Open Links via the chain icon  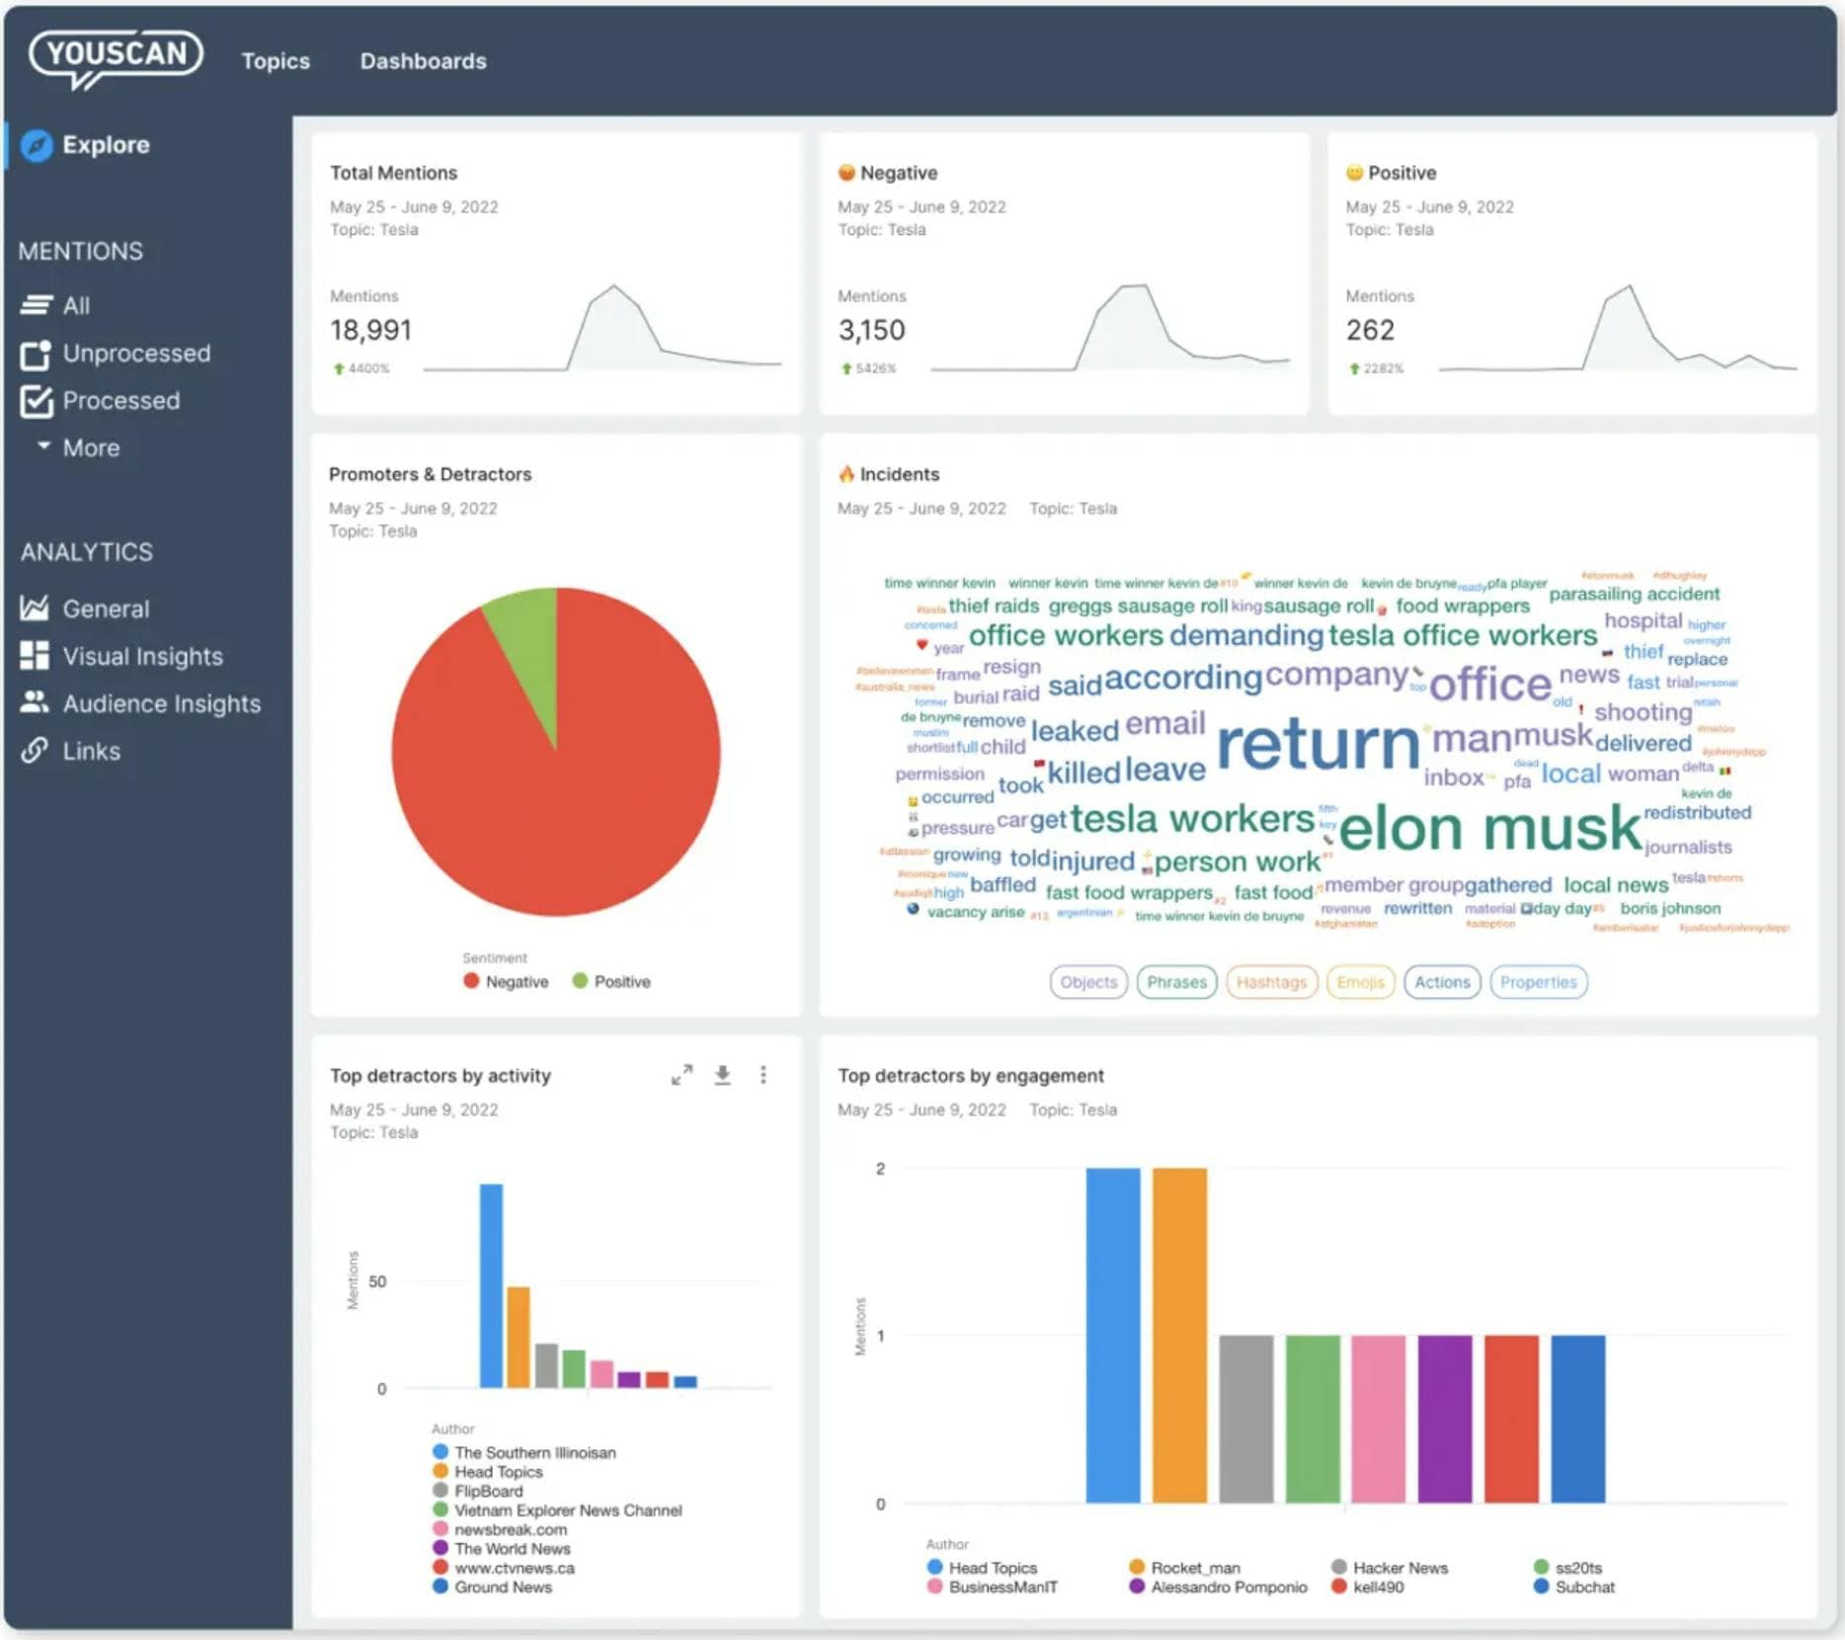pyautogui.click(x=35, y=751)
